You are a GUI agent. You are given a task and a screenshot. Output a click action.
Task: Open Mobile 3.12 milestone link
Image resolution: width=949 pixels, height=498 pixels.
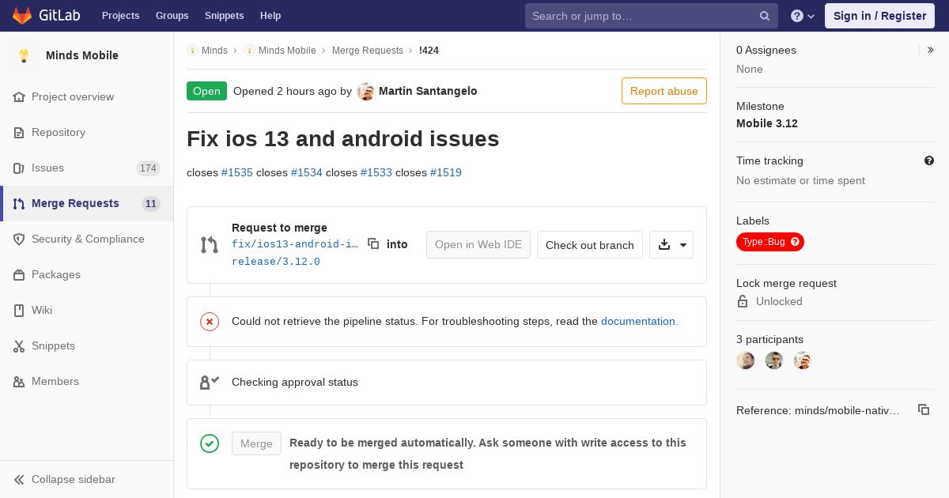tap(767, 123)
